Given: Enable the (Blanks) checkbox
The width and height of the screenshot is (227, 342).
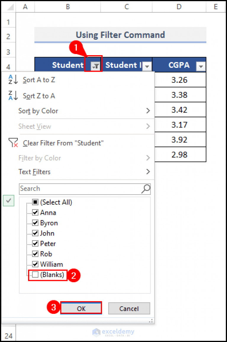Looking at the screenshot, I should (35, 275).
